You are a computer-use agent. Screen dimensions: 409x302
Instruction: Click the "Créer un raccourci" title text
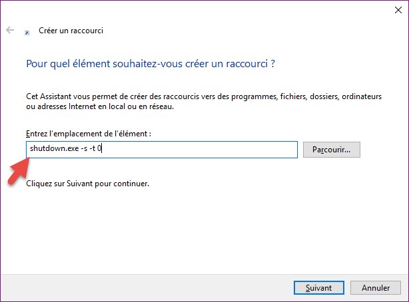pyautogui.click(x=70, y=31)
